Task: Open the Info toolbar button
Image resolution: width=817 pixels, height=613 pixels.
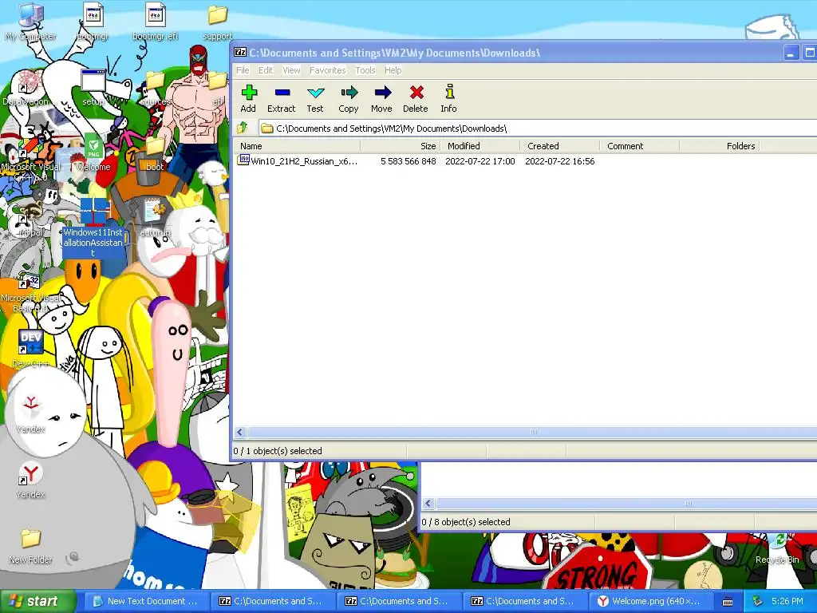Action: click(x=448, y=98)
